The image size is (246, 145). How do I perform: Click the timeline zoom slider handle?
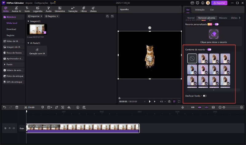pyautogui.click(x=224, y=107)
